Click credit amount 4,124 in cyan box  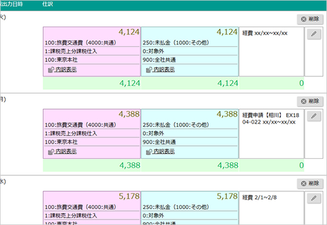227,32
